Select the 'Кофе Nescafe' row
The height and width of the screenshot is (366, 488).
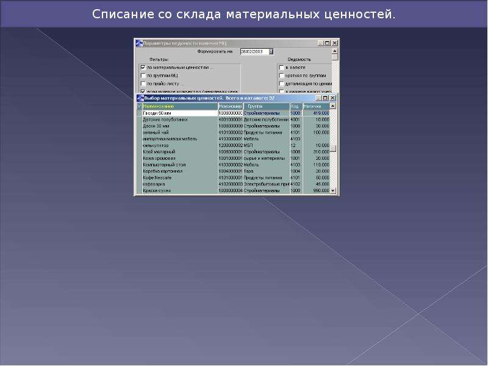pos(235,178)
